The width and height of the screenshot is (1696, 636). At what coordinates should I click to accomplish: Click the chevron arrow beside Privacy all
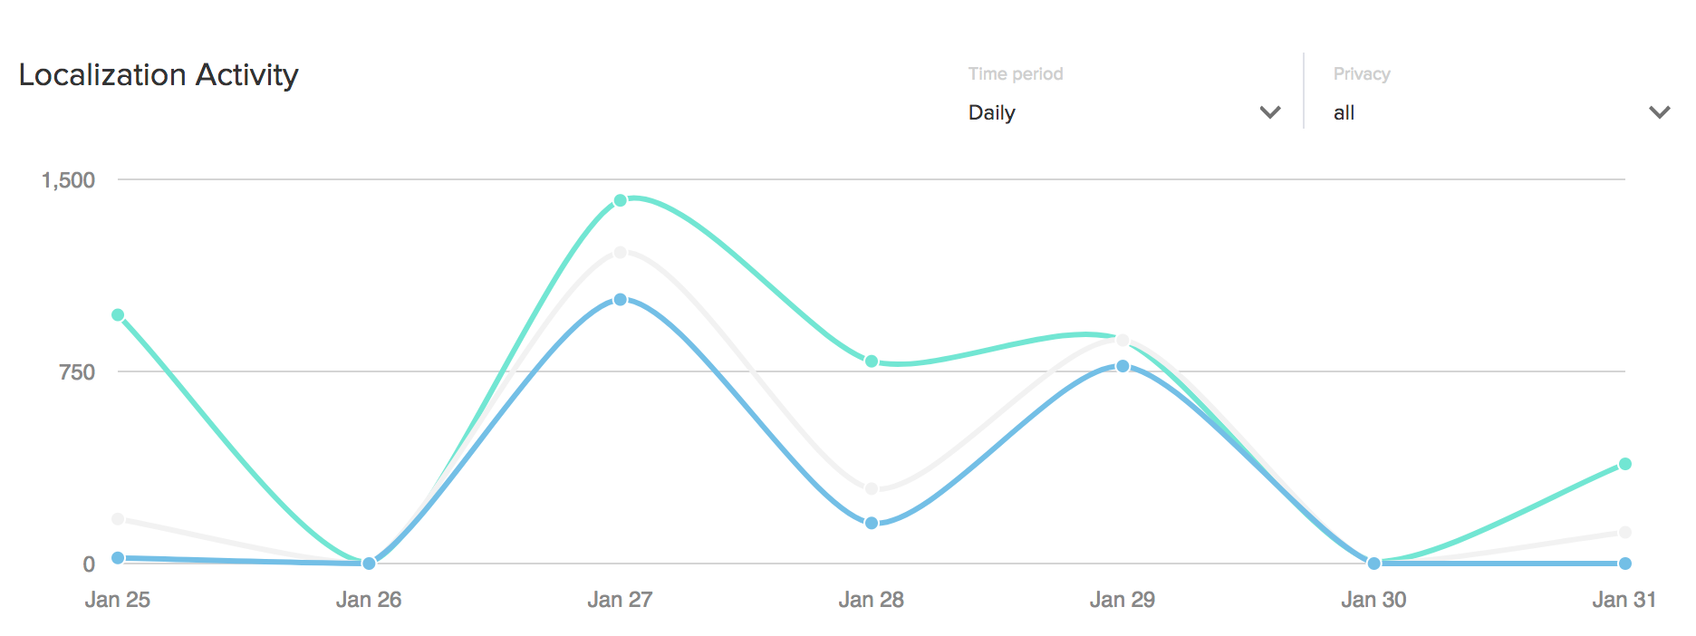(x=1659, y=112)
